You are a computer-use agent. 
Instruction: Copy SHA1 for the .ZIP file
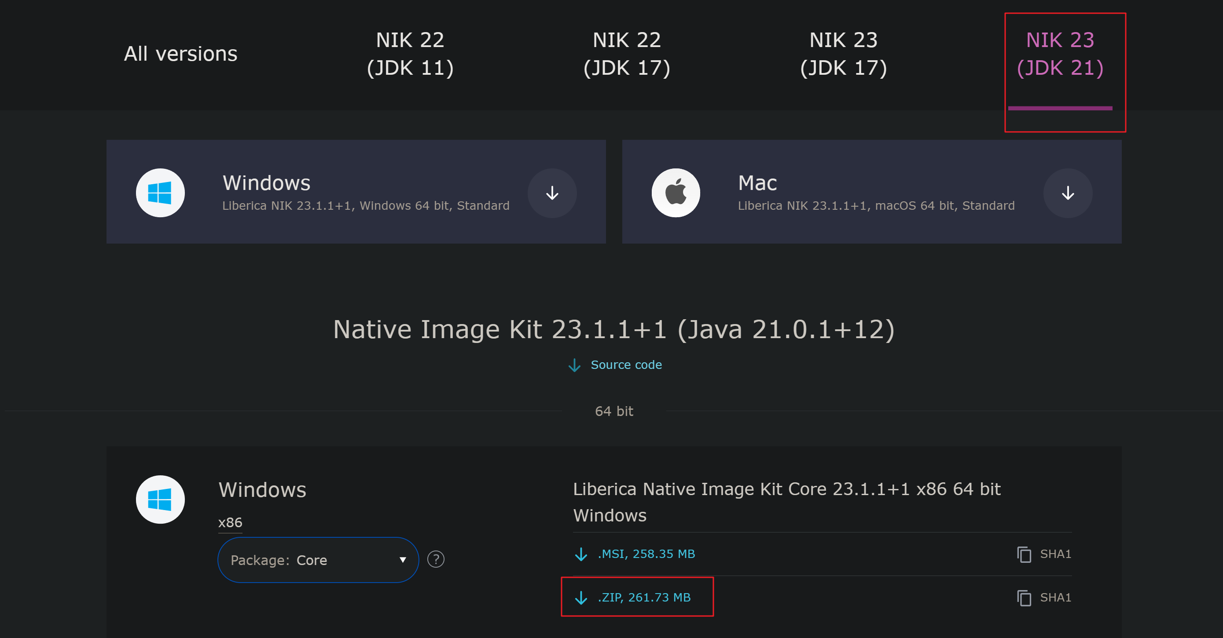pos(1055,597)
